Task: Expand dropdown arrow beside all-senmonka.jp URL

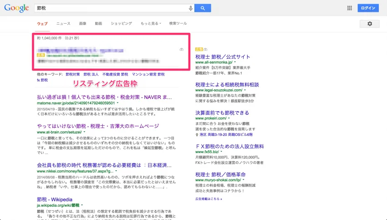Action: (235, 62)
